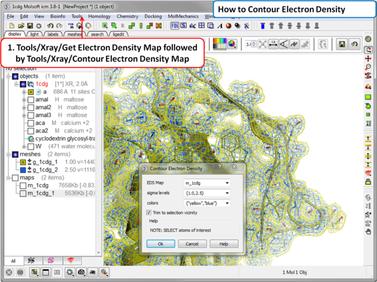
Task: Click the yellow swatch beside g_1cdg_1
Action: click(x=23, y=162)
